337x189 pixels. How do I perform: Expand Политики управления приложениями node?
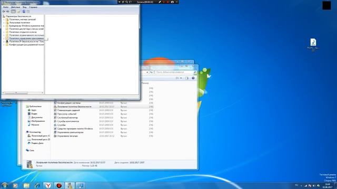pyautogui.click(x=4, y=38)
